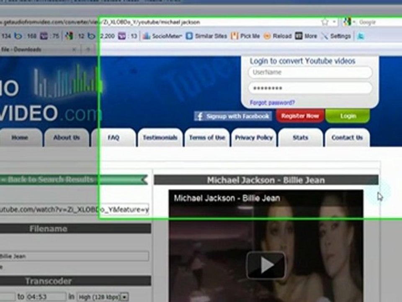Click 'Signup with Facebook' button

pyautogui.click(x=233, y=116)
